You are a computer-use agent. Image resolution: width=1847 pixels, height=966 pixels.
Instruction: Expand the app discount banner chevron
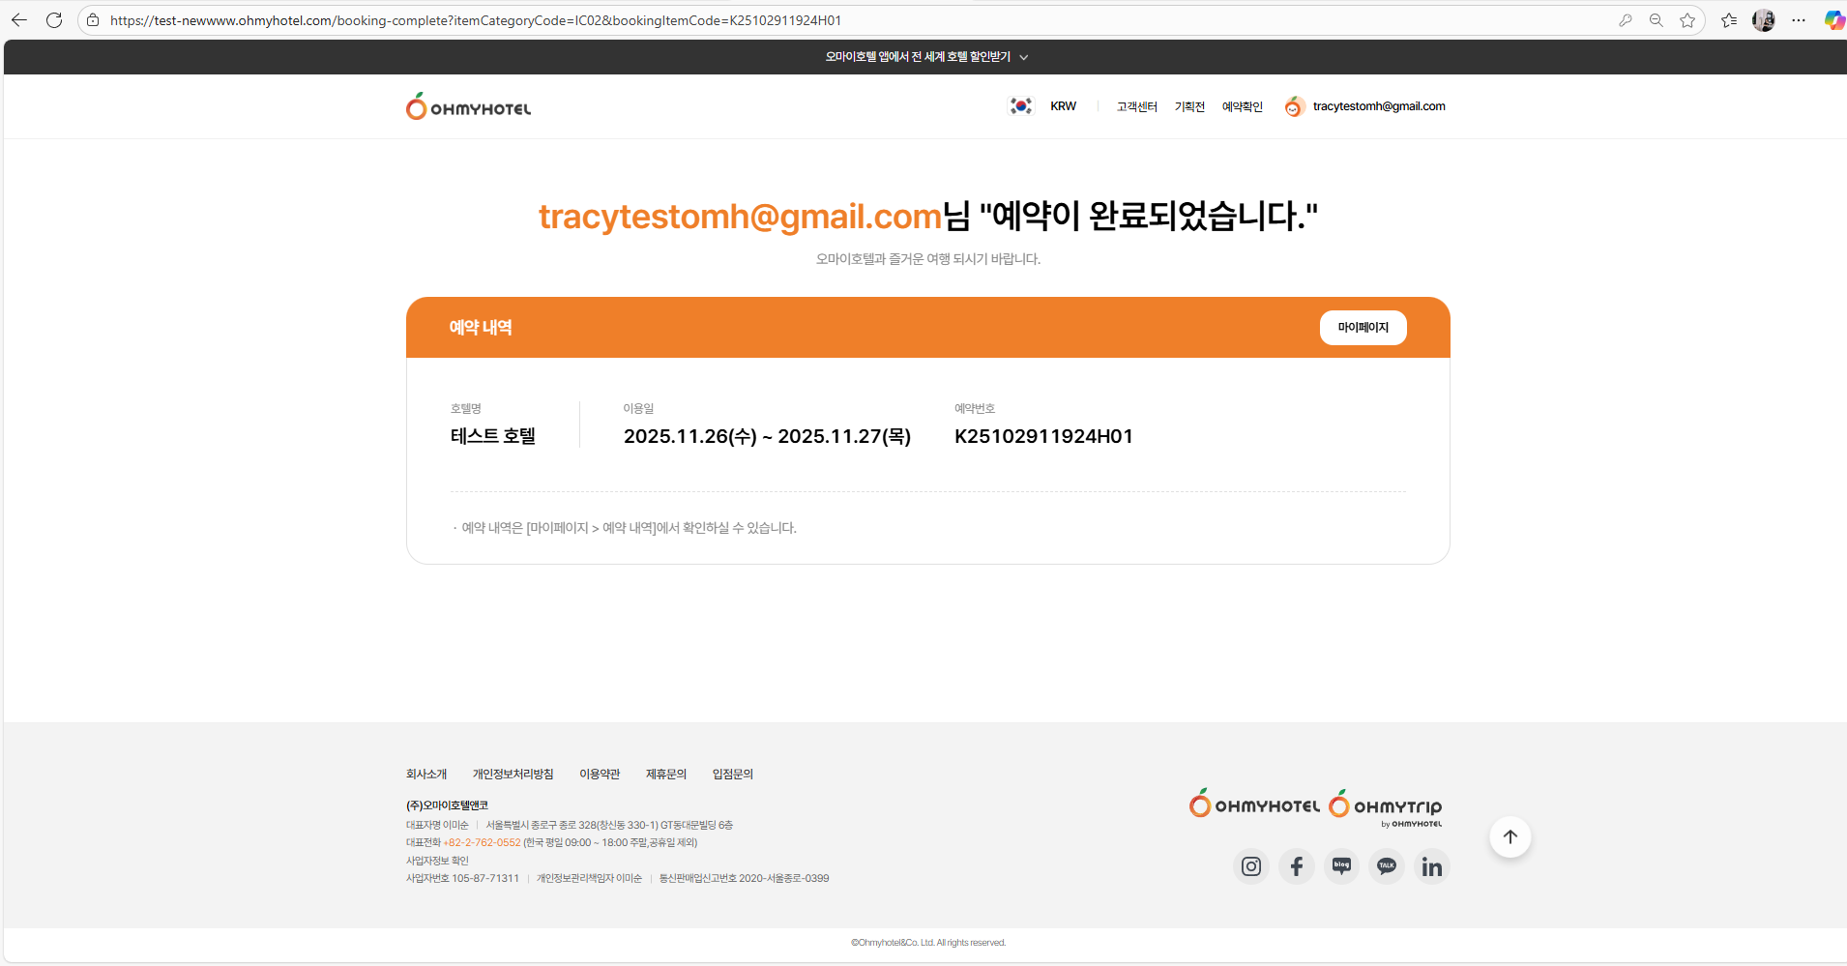pos(1024,57)
